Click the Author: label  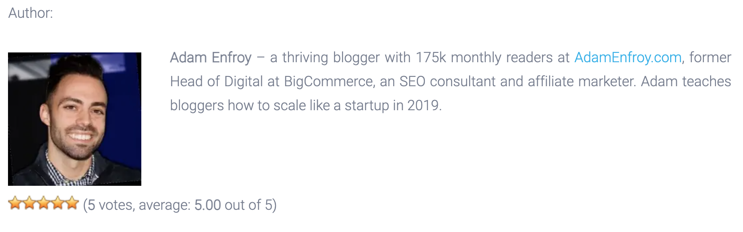pyautogui.click(x=31, y=13)
